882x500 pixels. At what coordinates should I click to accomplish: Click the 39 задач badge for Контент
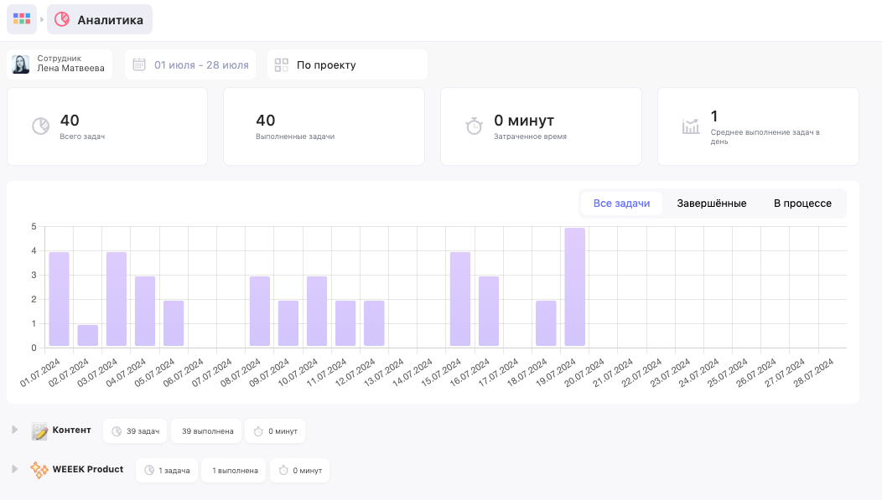pos(135,431)
